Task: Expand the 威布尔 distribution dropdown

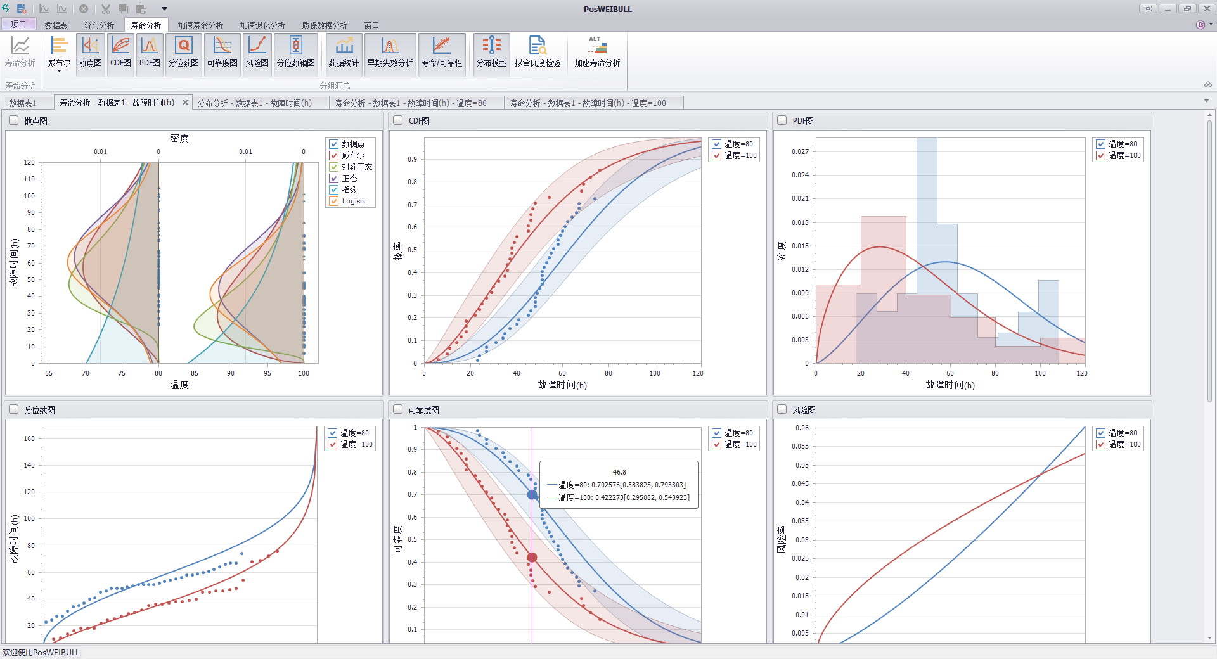Action: tap(59, 70)
